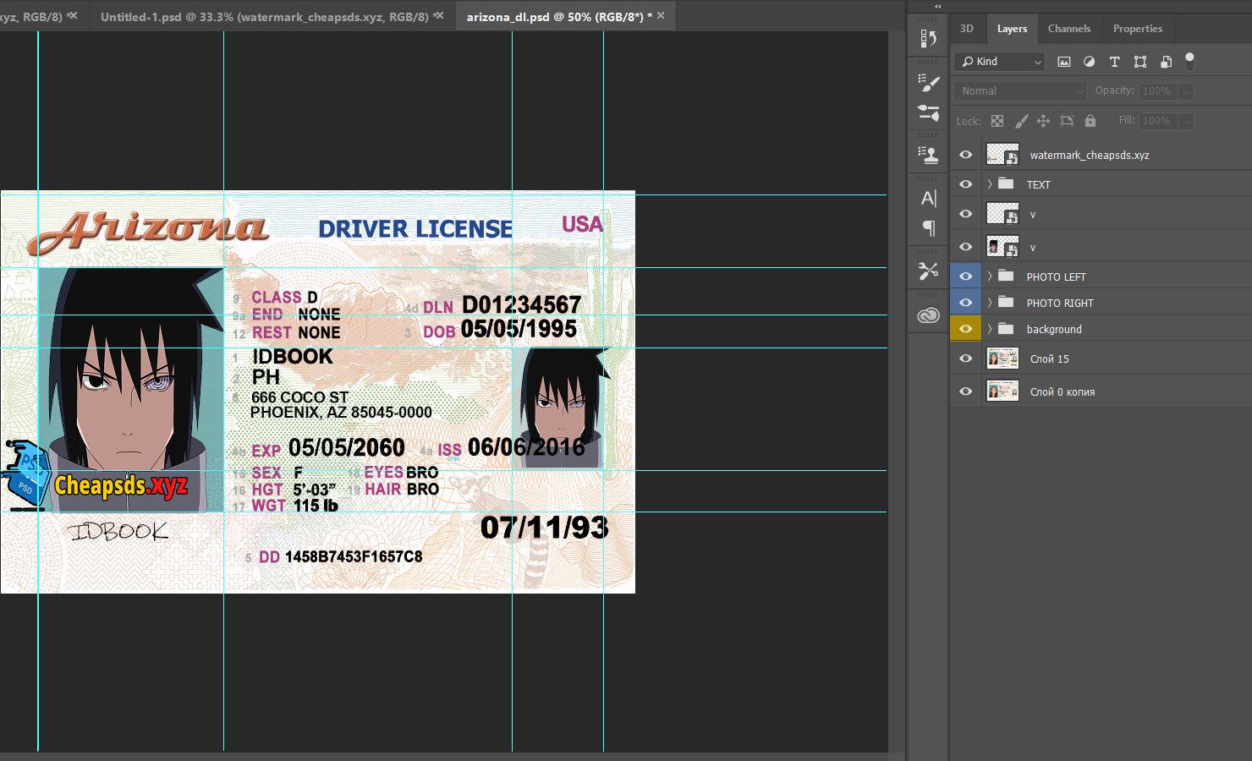Hide the Слой 15 layer
The height and width of the screenshot is (761, 1252).
pyautogui.click(x=965, y=359)
